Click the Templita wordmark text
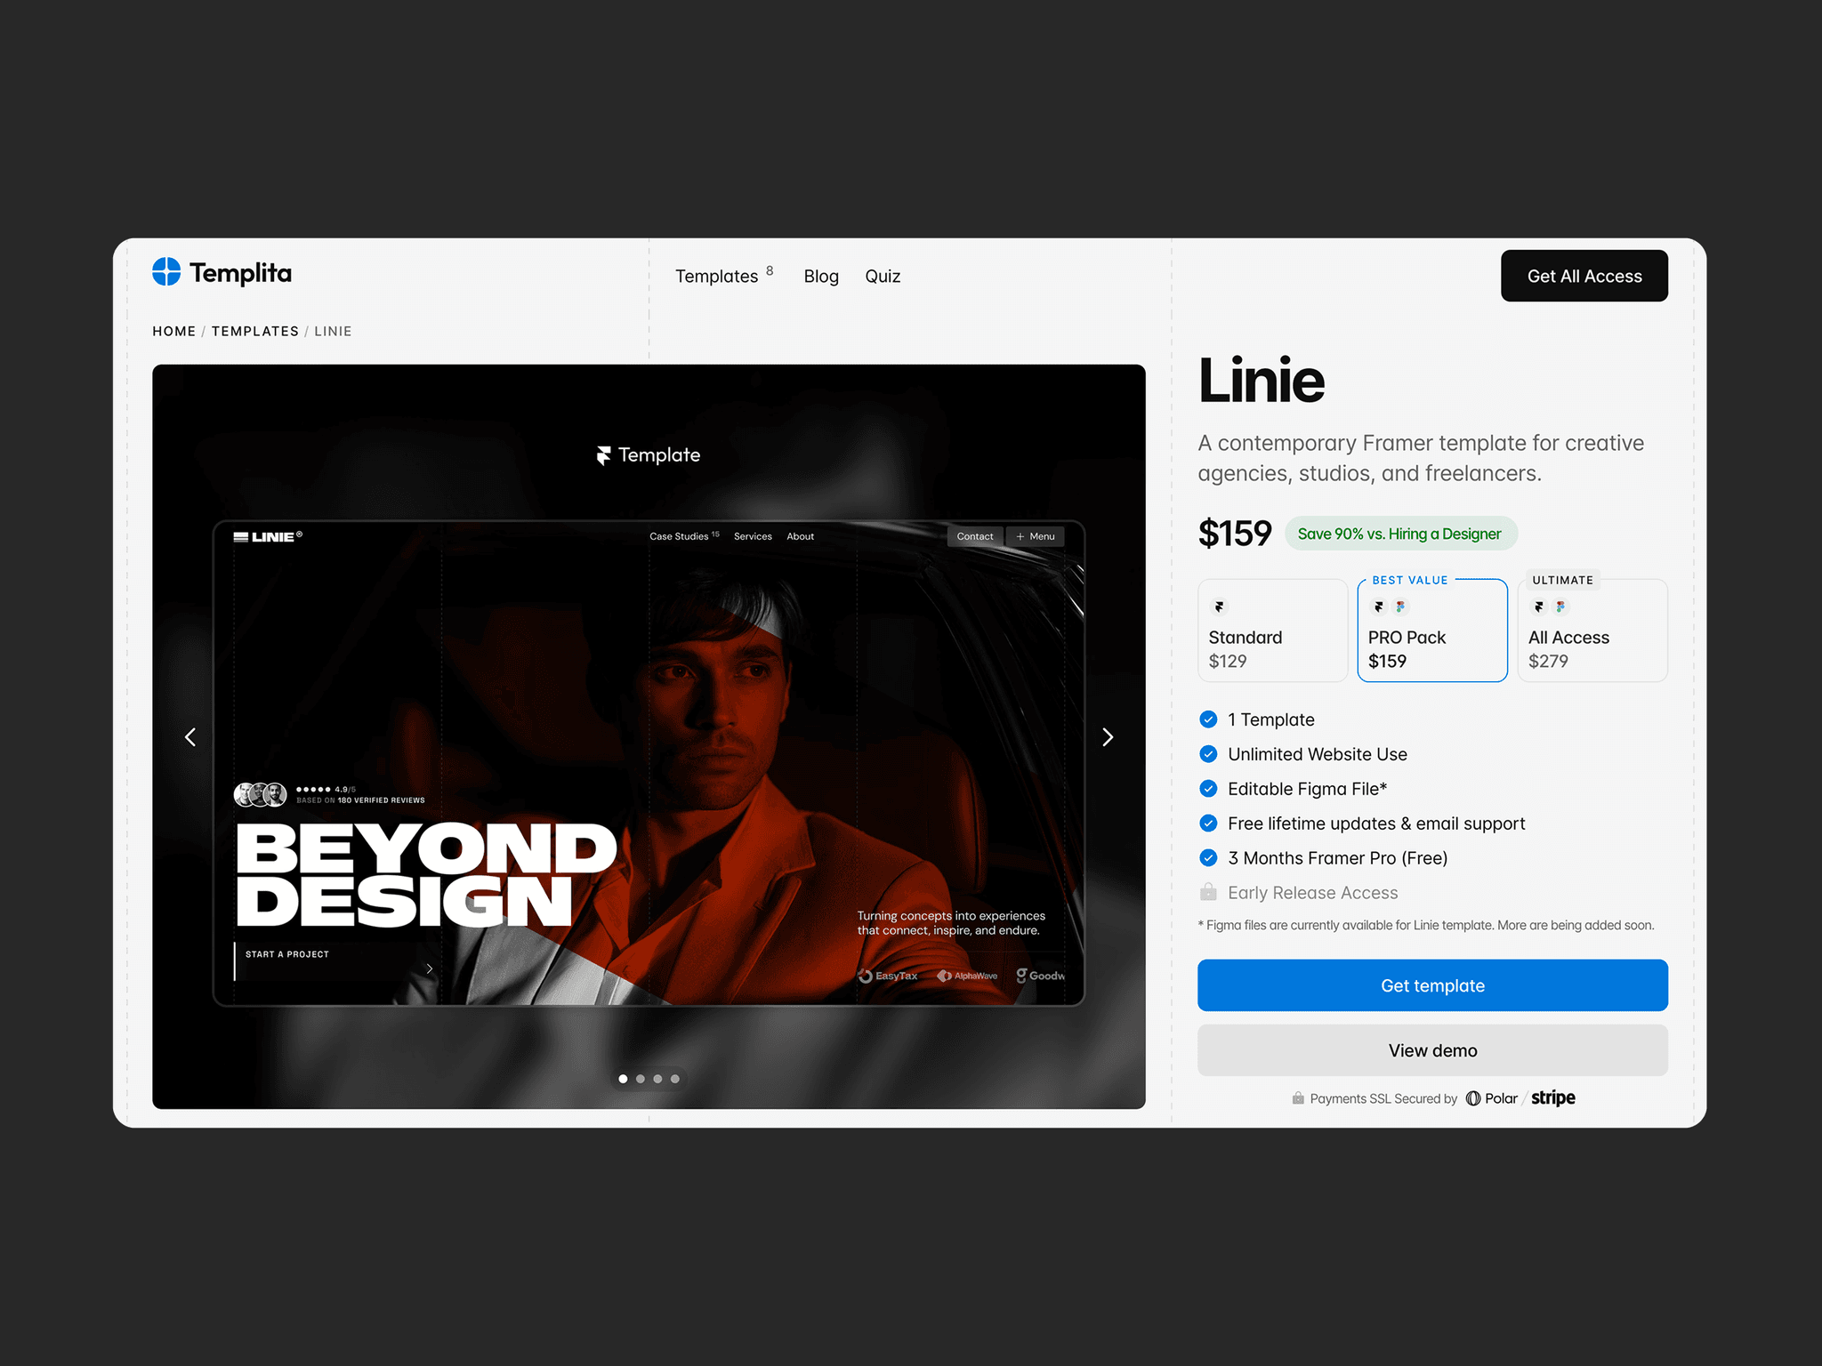Viewport: 1822px width, 1366px height. (240, 273)
